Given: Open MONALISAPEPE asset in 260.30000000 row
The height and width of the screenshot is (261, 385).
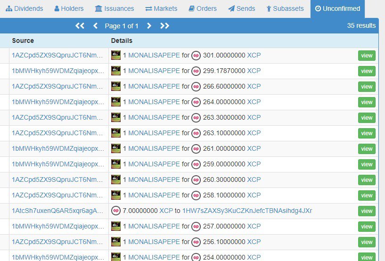Looking at the screenshot, I should (154, 179).
